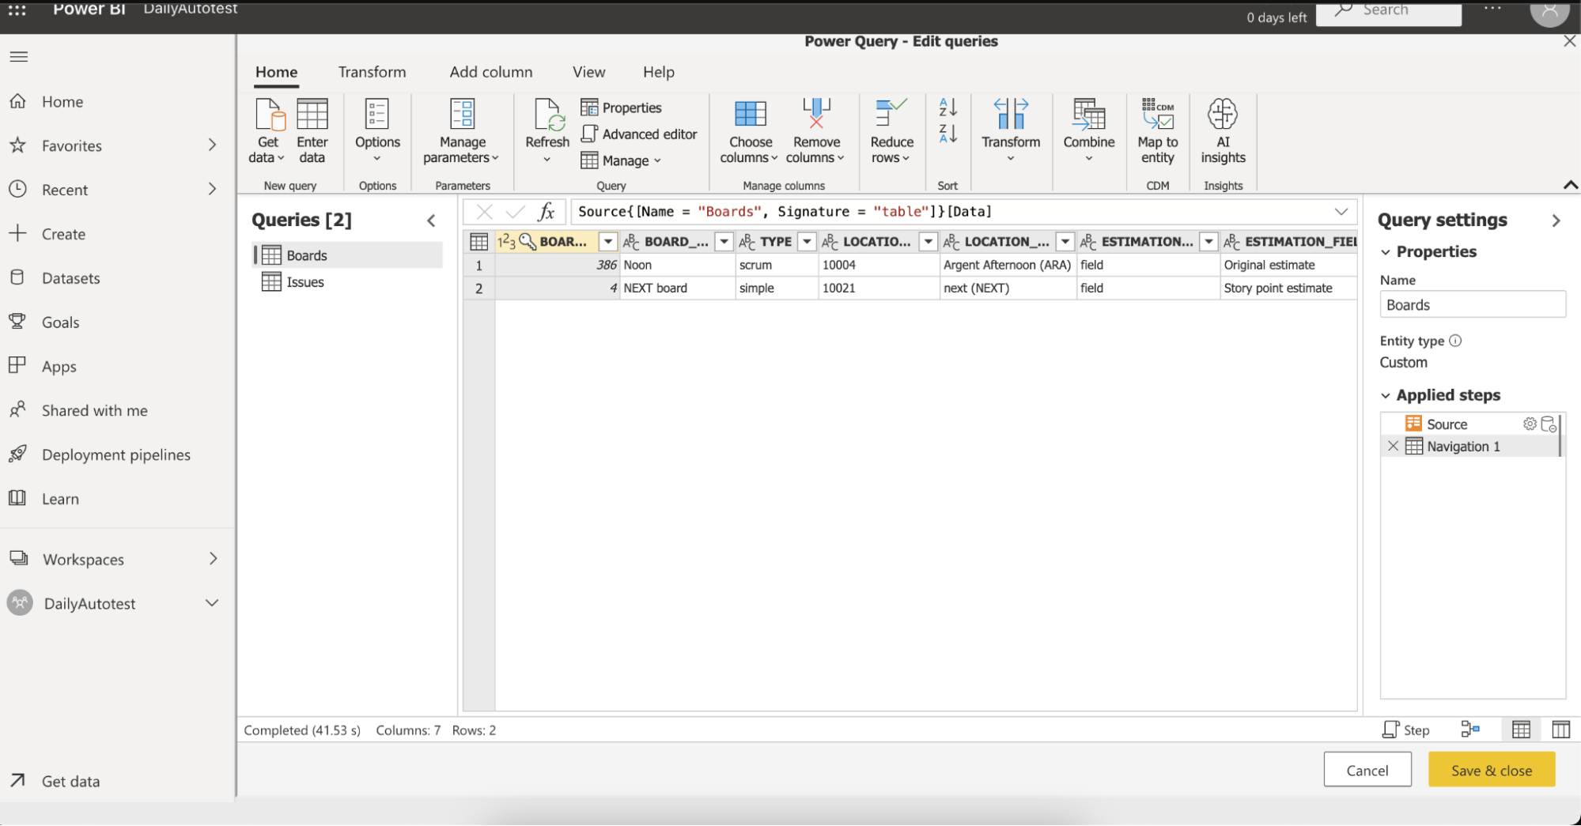Open TYPE column filter dropdown
The width and height of the screenshot is (1581, 826).
tap(807, 242)
